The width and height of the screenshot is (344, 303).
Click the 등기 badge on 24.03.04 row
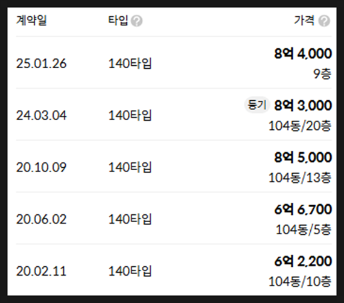(256, 105)
